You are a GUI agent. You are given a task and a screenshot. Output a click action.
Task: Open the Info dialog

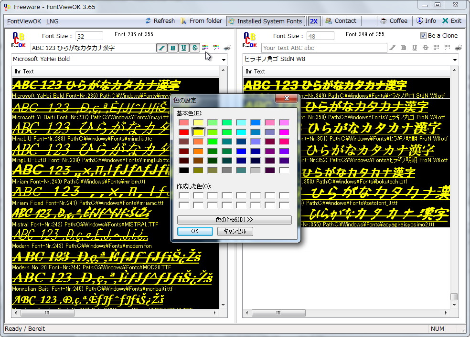tap(426, 21)
